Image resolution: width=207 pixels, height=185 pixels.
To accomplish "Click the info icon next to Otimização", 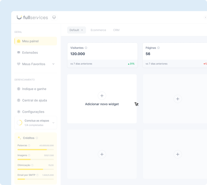I will coord(32,165).
